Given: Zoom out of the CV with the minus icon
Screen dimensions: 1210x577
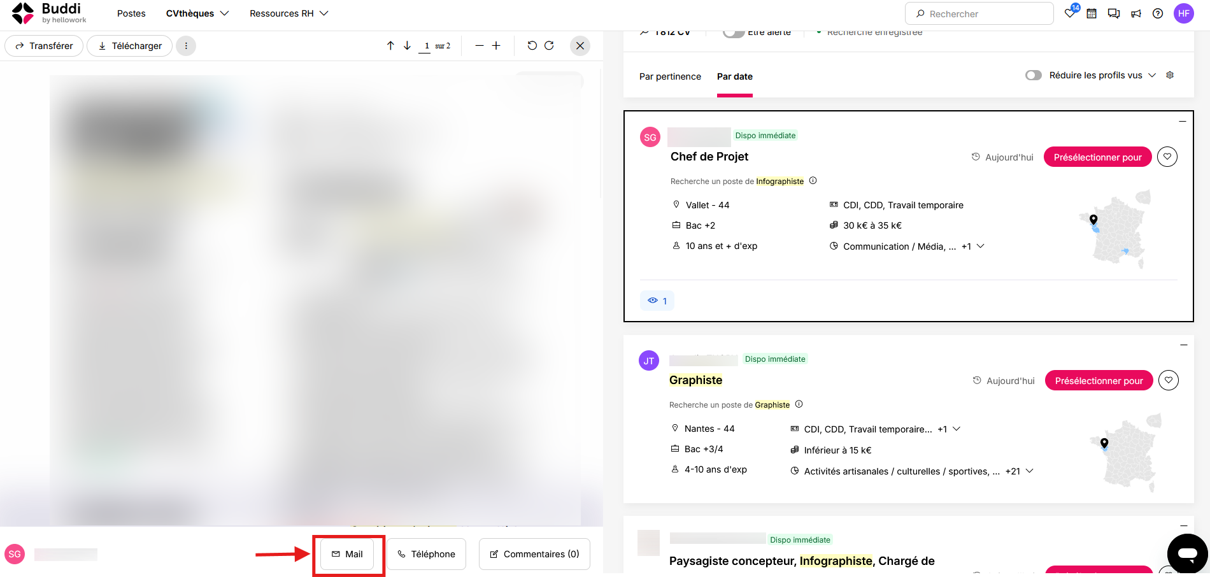Looking at the screenshot, I should pos(480,45).
